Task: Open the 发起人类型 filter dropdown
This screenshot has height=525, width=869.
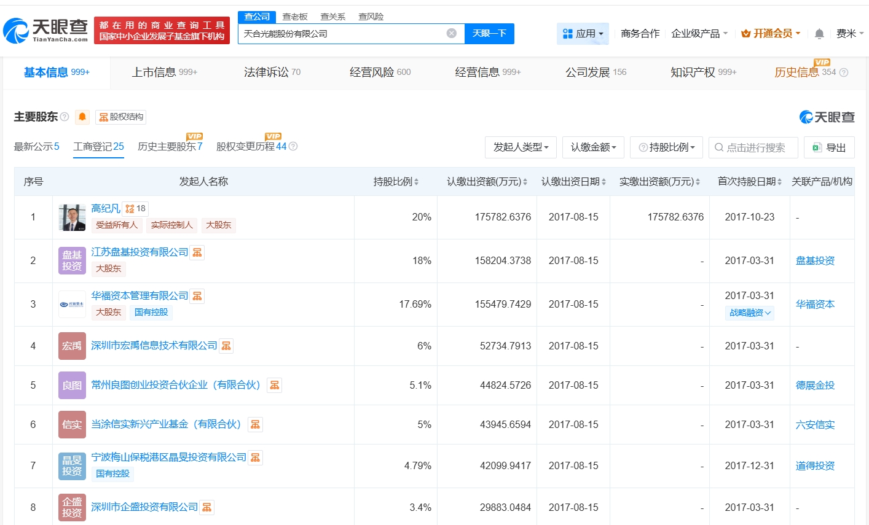Action: point(521,147)
